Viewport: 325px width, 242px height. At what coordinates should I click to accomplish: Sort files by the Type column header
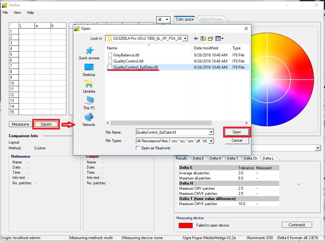240,48
